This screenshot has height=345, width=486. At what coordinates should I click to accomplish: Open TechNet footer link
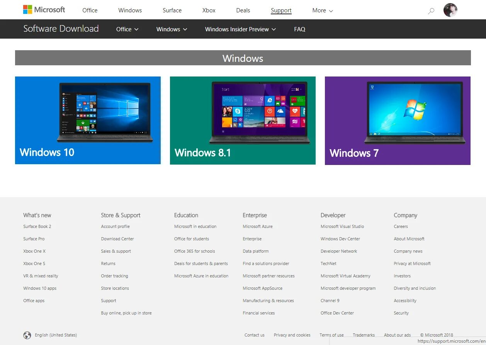[328, 263]
